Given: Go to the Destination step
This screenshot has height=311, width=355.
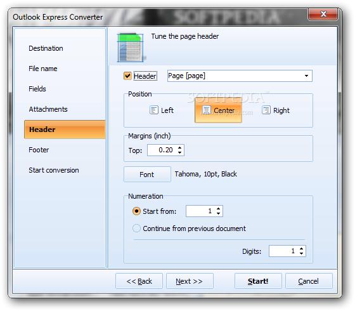Looking at the screenshot, I should pyautogui.click(x=46, y=48).
